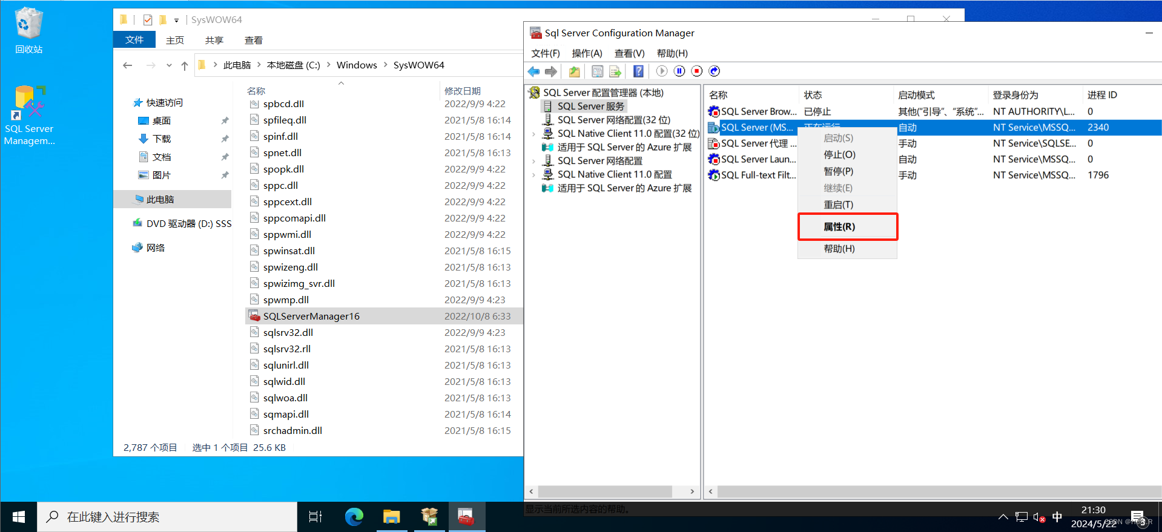Sort files by 修改日期 column header
This screenshot has width=1162, height=532.
click(463, 91)
